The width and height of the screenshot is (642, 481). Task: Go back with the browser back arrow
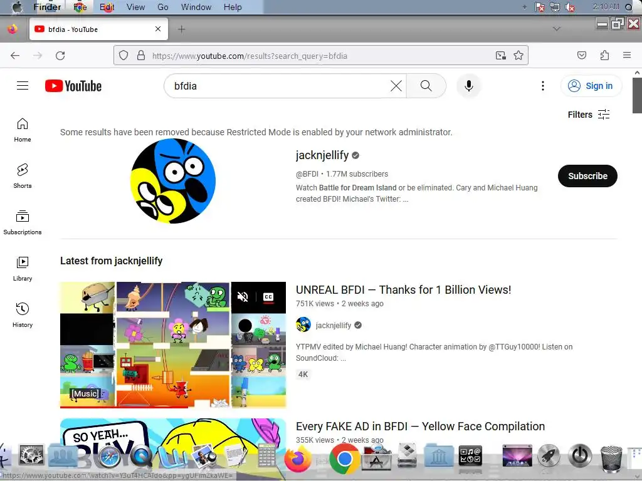[15, 56]
